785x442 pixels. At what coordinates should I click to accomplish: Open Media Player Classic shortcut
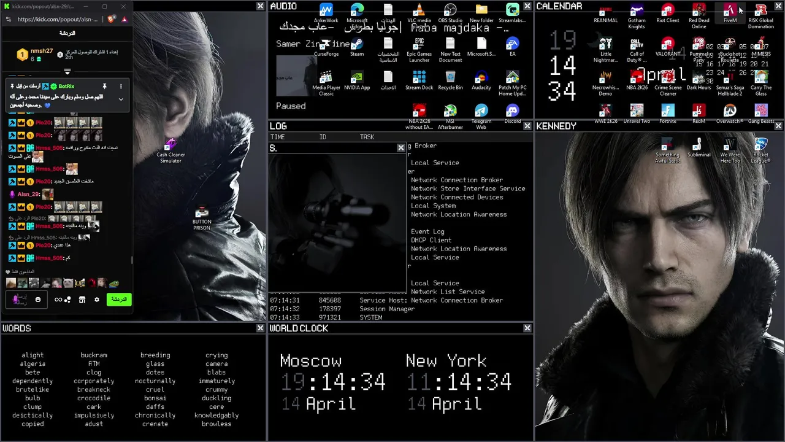click(326, 83)
